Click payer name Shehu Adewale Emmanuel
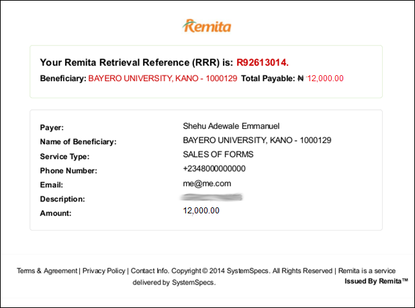415x308 pixels. [231, 126]
